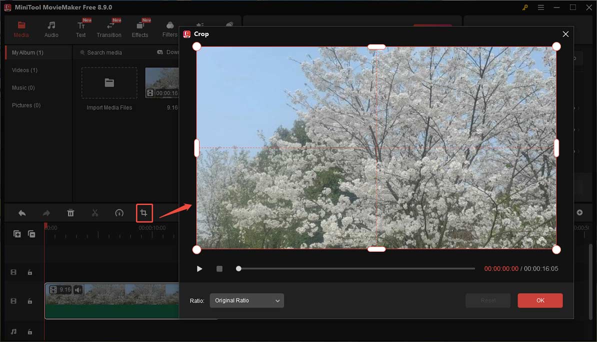Play the crop preview video
This screenshot has height=342, width=597.
pos(199,269)
